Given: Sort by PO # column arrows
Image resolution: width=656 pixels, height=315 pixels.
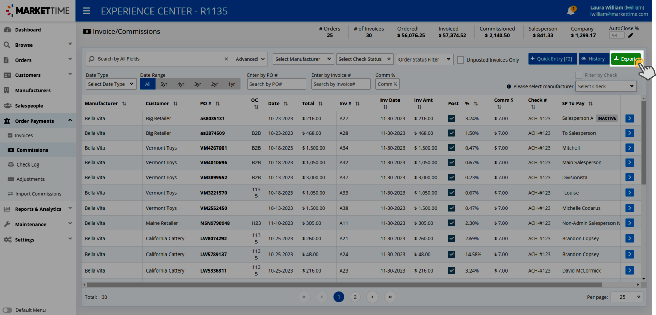Looking at the screenshot, I should coord(218,104).
